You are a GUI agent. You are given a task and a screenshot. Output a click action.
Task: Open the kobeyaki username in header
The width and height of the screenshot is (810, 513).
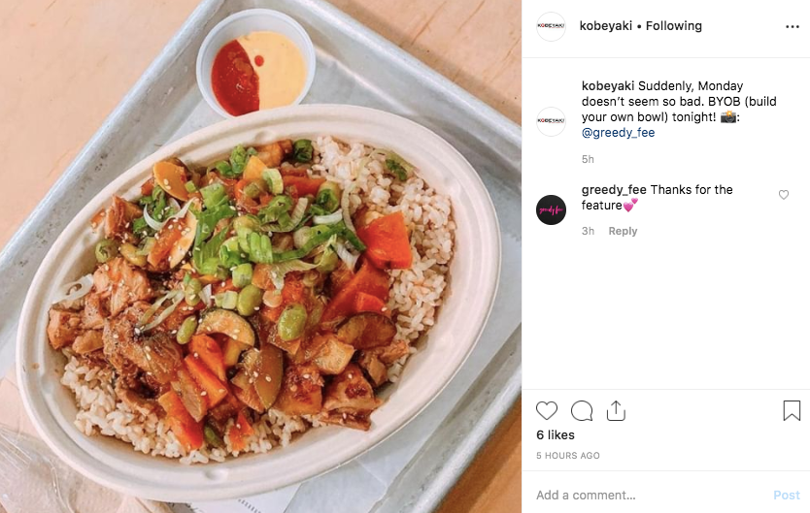pos(605,26)
